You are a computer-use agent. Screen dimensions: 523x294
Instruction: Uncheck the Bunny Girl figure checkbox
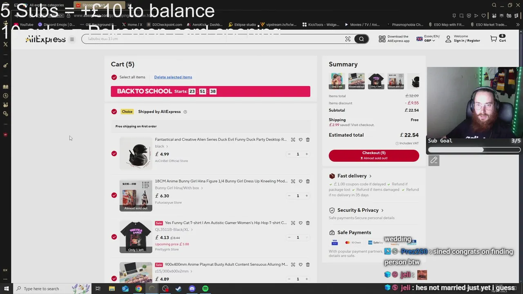(x=114, y=195)
